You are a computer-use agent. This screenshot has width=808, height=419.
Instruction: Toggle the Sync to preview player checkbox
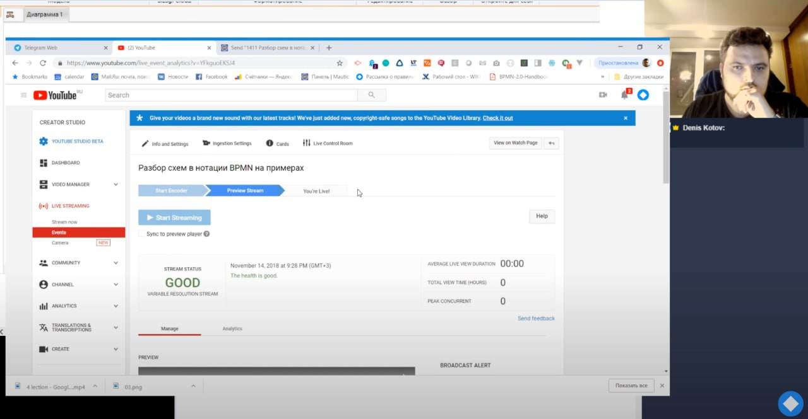[141, 234]
